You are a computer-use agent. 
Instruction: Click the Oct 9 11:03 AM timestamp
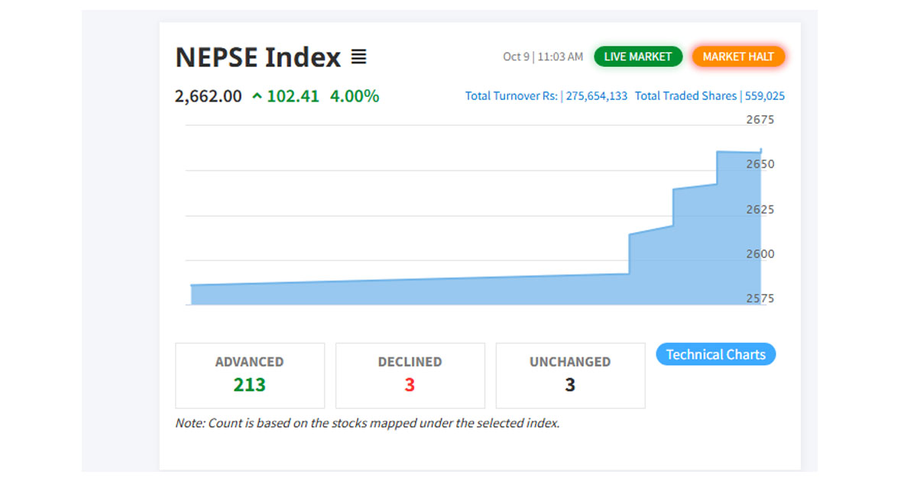click(x=543, y=56)
